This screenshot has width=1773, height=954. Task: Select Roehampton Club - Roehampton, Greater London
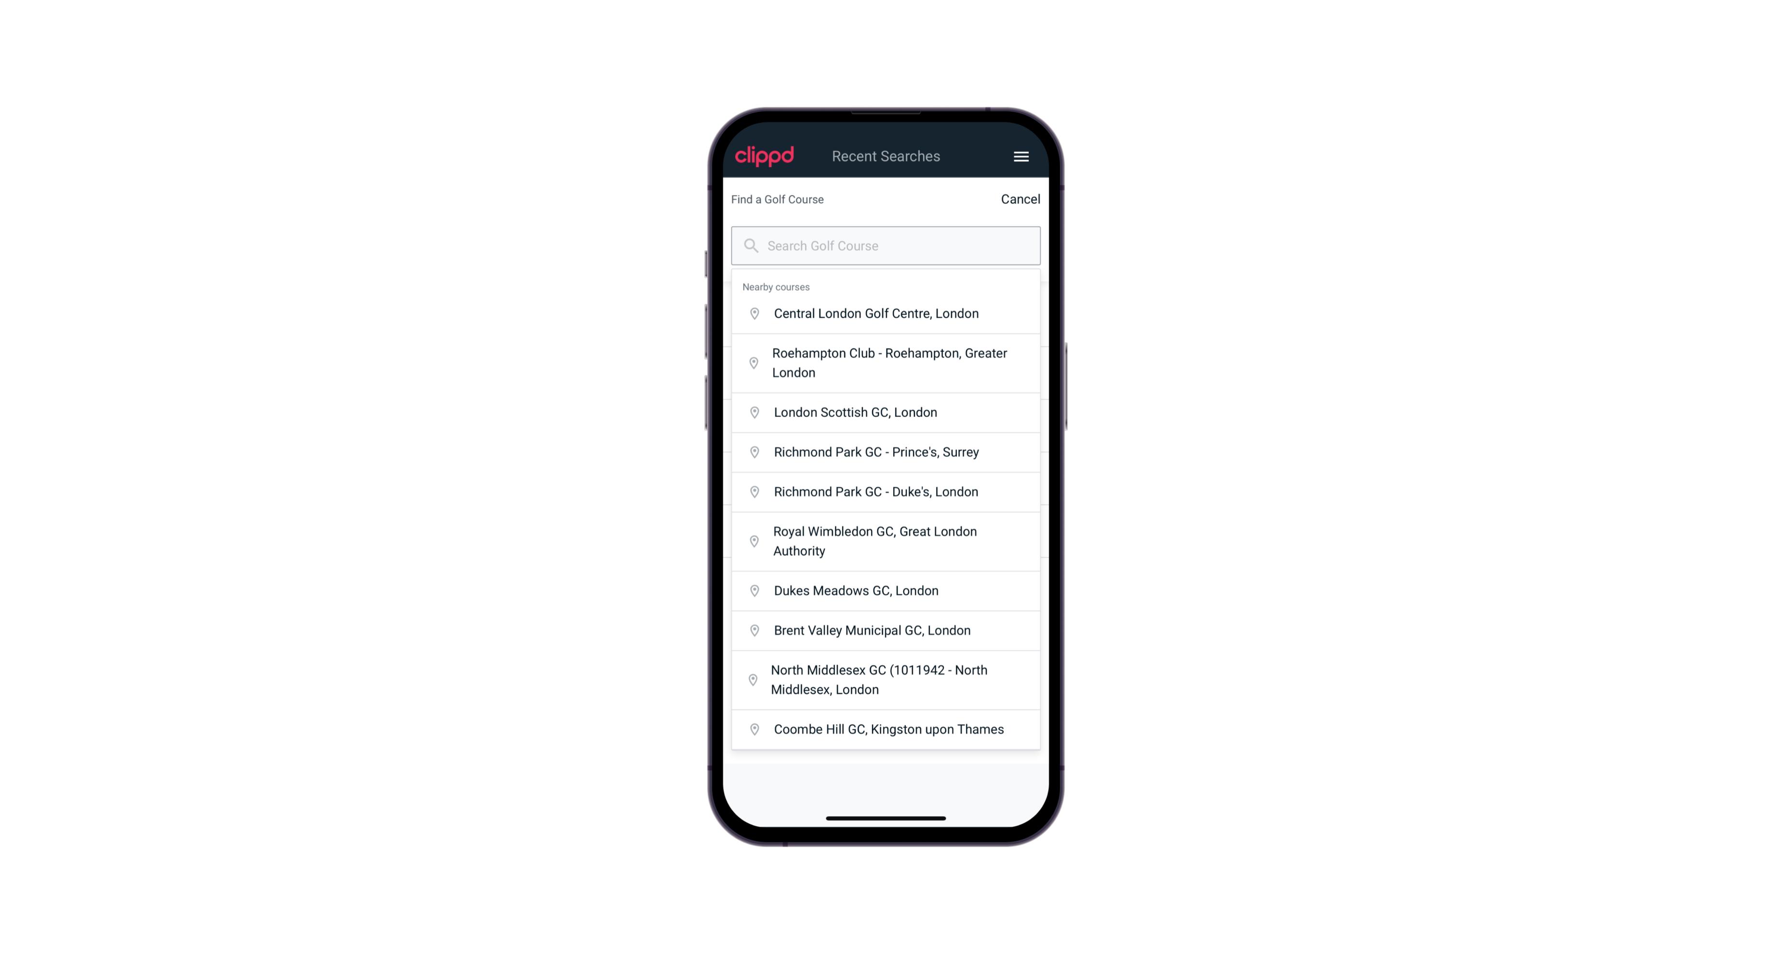pos(887,363)
